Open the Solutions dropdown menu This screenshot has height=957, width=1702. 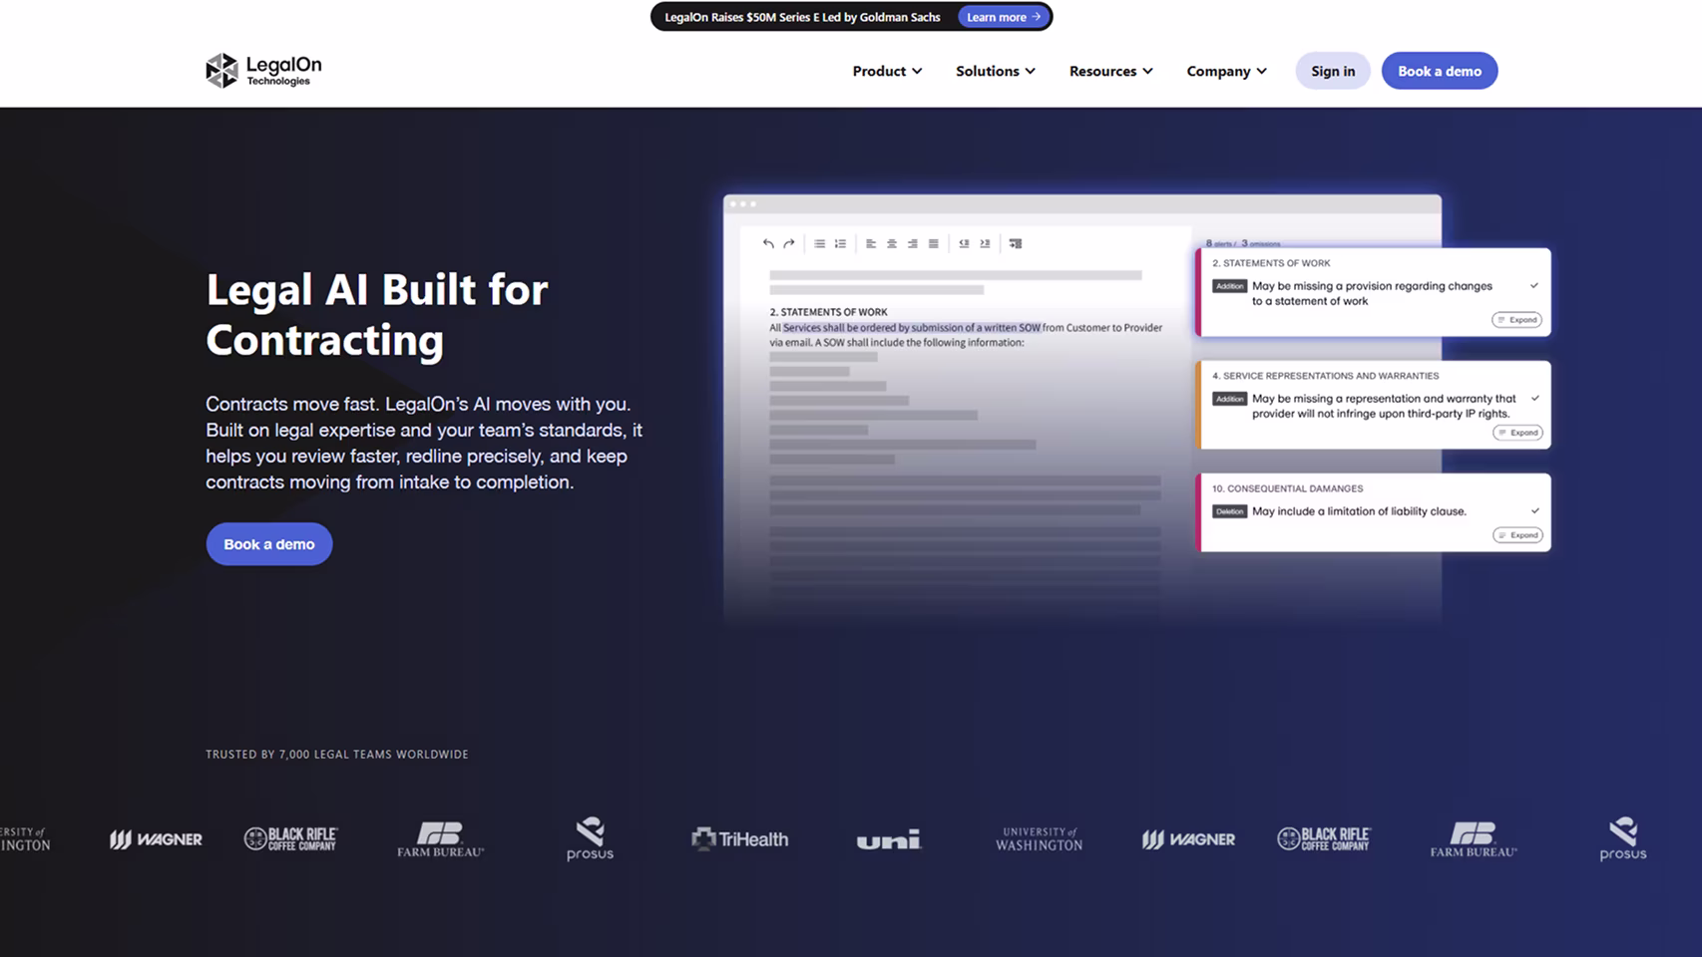click(996, 71)
